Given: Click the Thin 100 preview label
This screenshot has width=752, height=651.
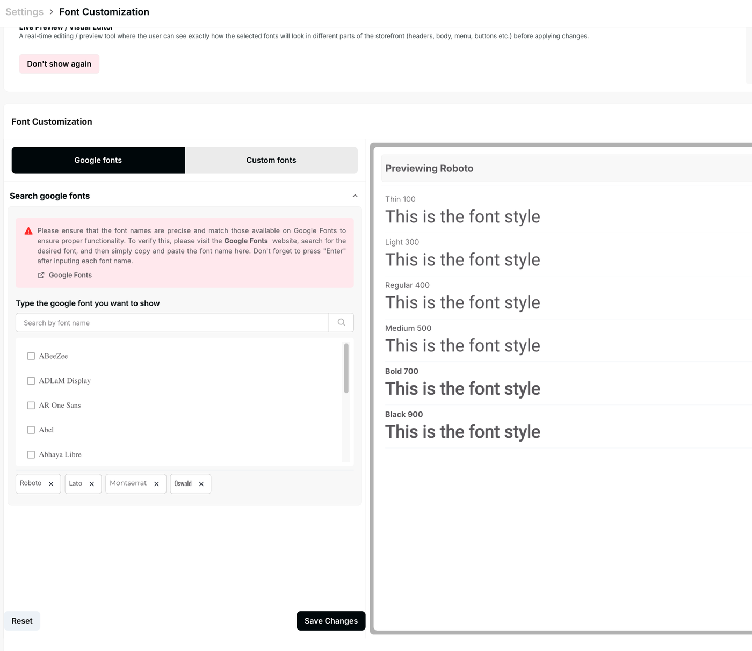Looking at the screenshot, I should (400, 199).
